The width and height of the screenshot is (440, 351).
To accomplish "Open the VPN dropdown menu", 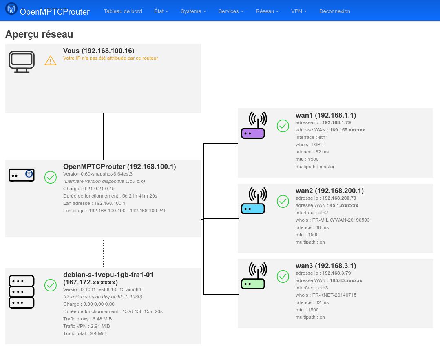I will (x=298, y=11).
